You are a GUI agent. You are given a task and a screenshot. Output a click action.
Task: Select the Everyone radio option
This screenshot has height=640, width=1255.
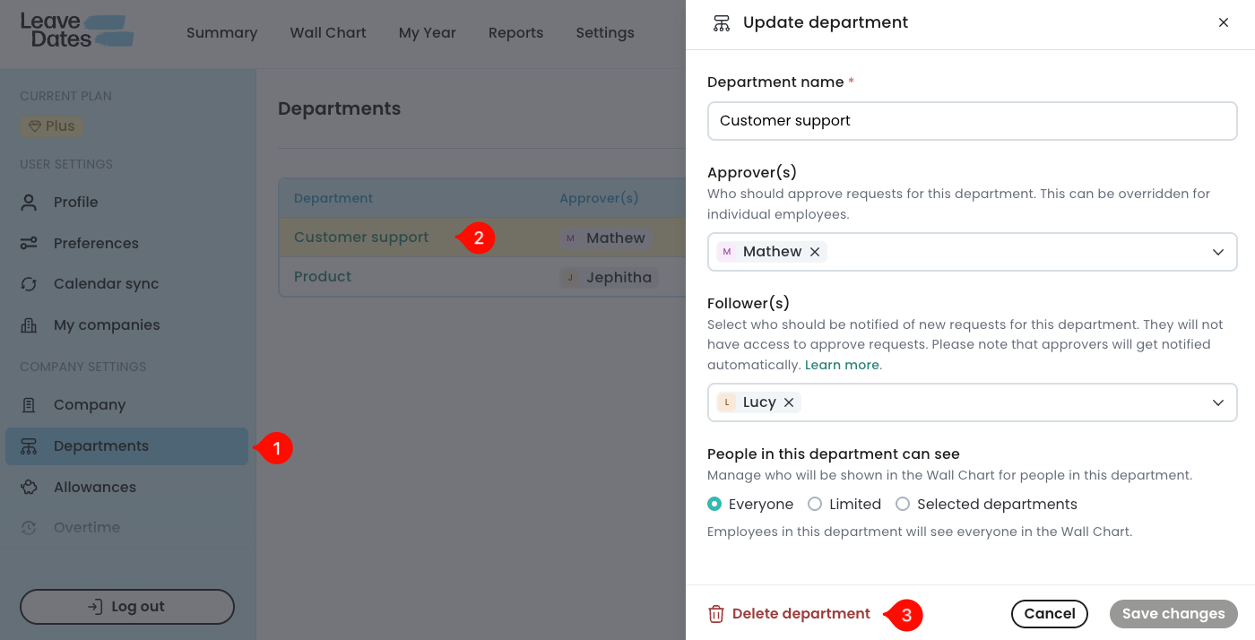[x=714, y=504]
